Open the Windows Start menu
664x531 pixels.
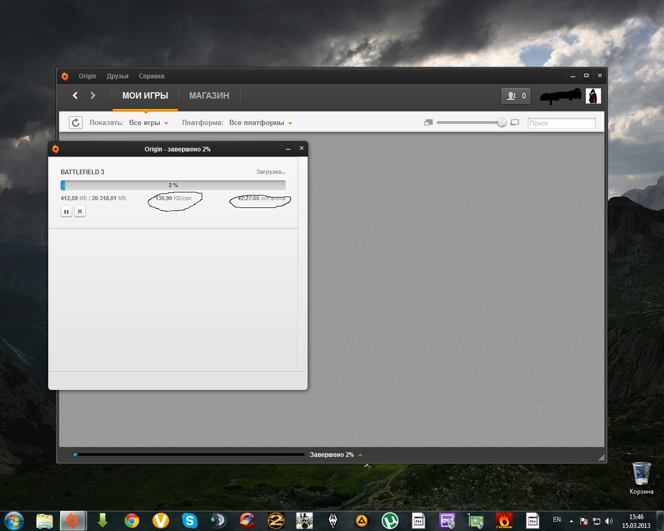[14, 520]
